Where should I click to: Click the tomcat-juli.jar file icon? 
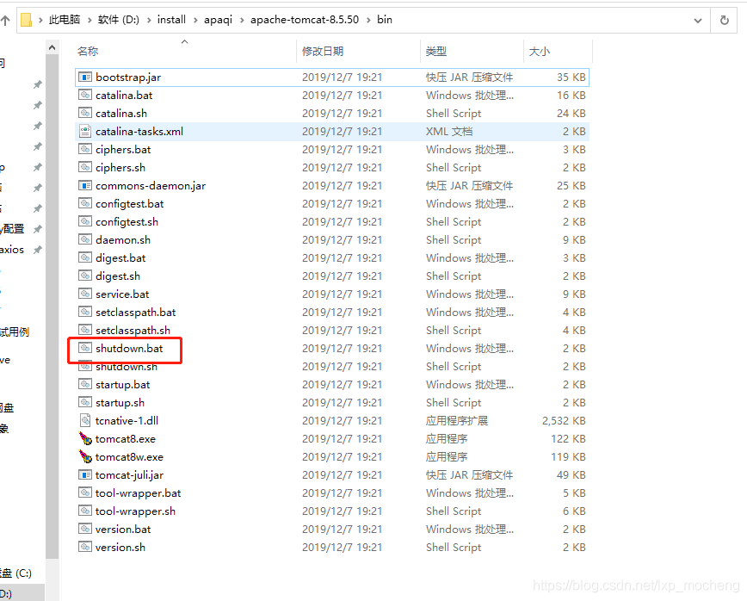[85, 474]
